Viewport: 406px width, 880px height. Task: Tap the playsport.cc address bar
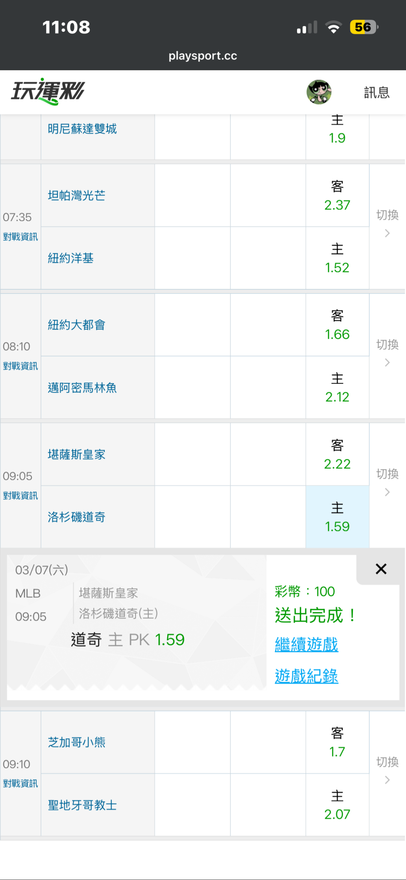(203, 56)
